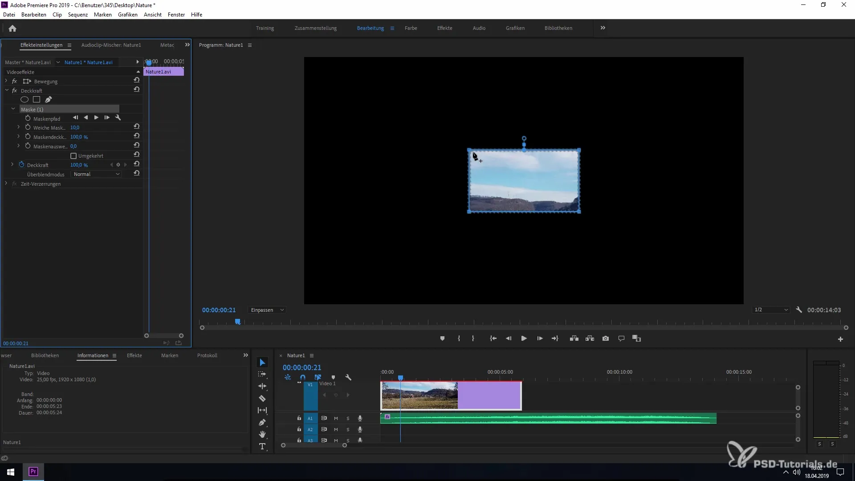Reset the Weiche Maskenkante parameter
The height and width of the screenshot is (481, 855).
pos(137,127)
